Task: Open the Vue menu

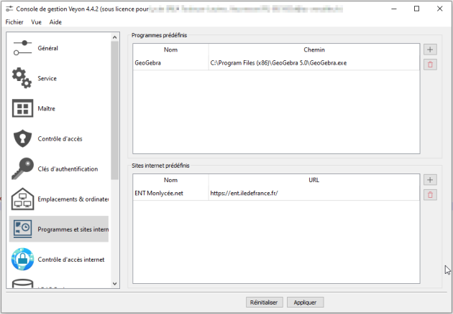Action: [37, 22]
